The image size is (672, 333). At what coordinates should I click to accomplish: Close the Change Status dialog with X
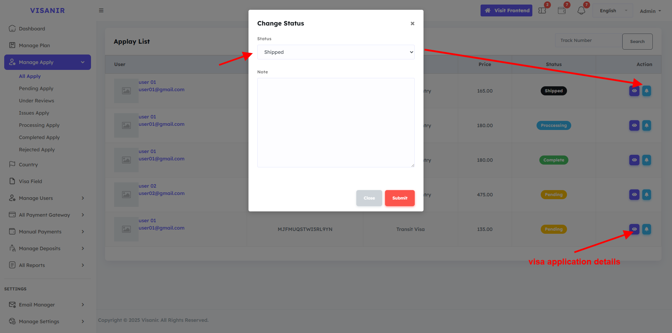coord(412,23)
